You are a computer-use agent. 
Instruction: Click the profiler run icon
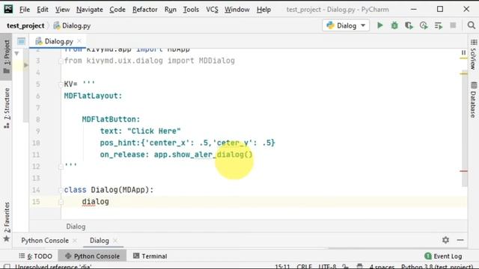coord(424,25)
